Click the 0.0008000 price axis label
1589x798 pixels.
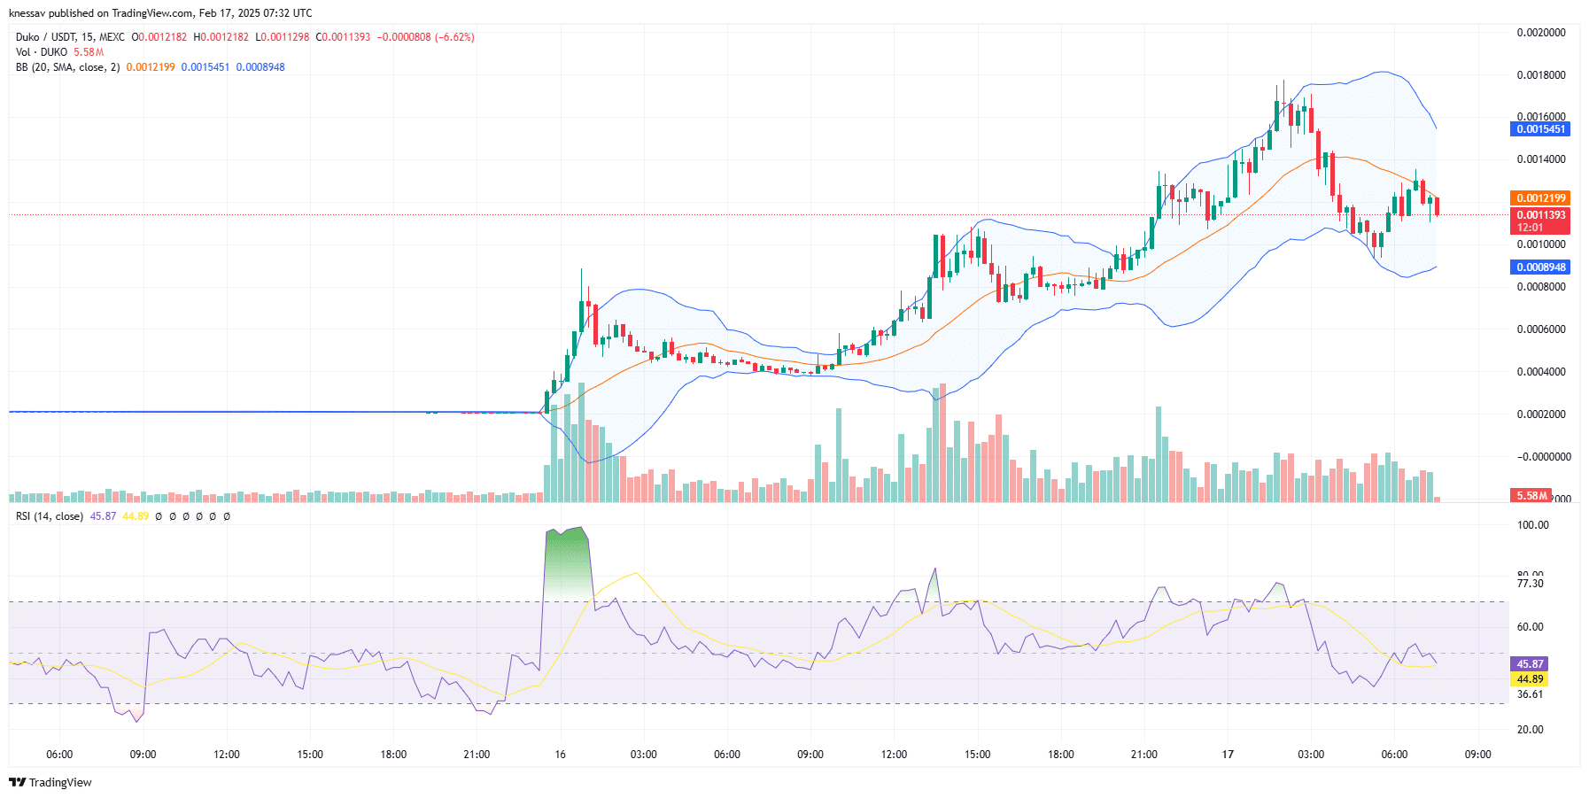pyautogui.click(x=1541, y=287)
